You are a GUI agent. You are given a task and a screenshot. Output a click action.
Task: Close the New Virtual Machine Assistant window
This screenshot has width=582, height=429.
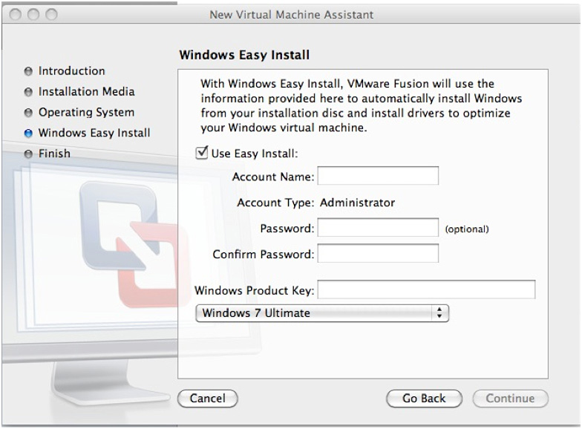[15, 15]
